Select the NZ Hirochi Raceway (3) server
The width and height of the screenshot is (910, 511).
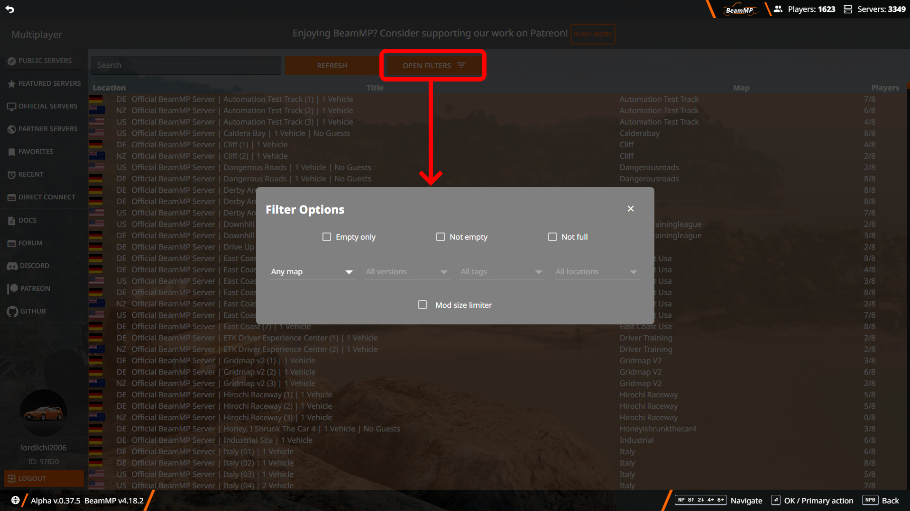(498, 418)
